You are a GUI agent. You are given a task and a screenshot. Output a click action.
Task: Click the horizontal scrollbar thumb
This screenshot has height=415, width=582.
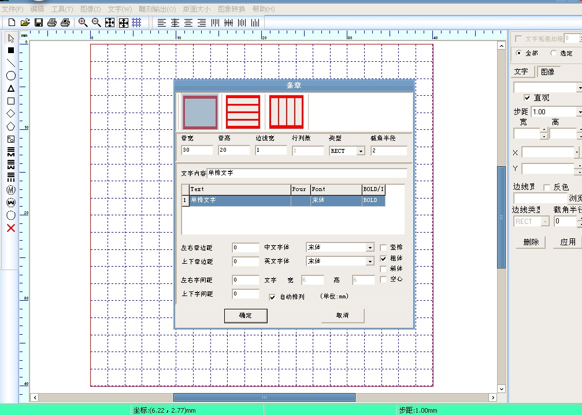[264, 398]
